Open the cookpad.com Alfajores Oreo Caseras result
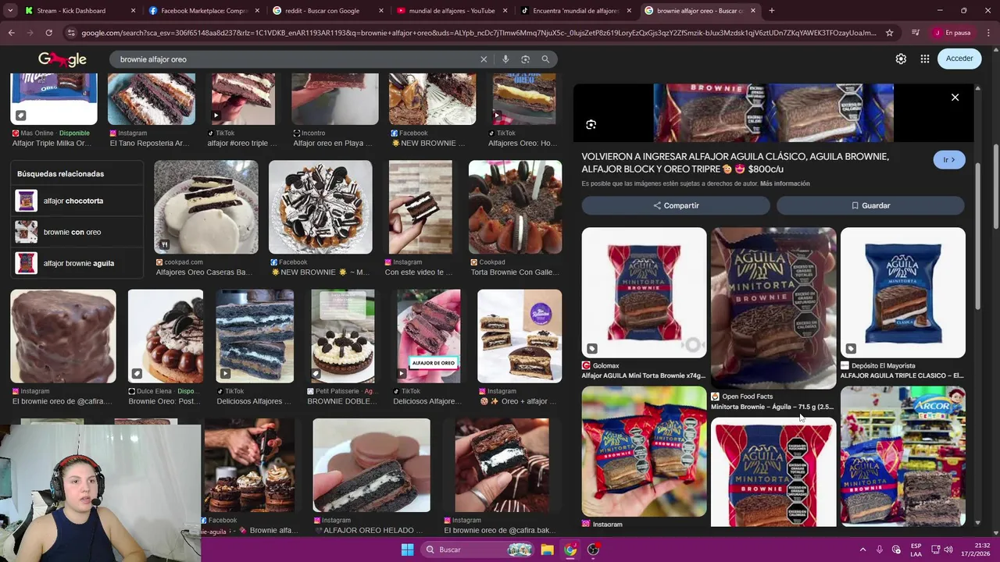The height and width of the screenshot is (562, 1000). 206,208
